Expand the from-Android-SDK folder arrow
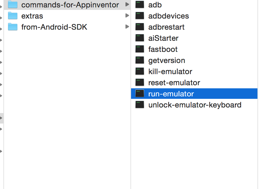The image size is (259, 189). [127, 27]
